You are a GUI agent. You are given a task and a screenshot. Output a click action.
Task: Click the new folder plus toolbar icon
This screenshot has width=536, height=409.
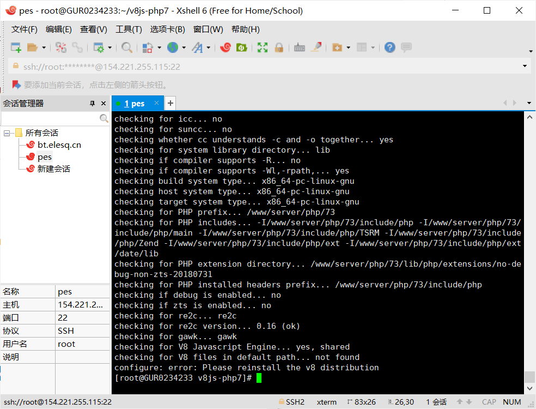337,47
